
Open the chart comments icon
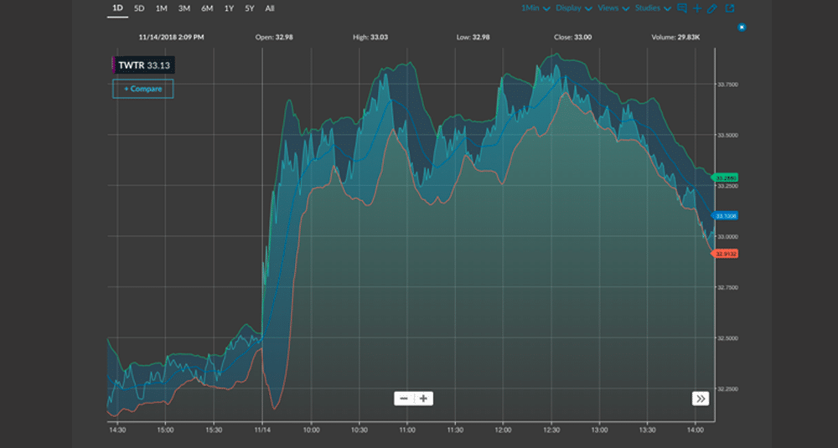[x=682, y=8]
